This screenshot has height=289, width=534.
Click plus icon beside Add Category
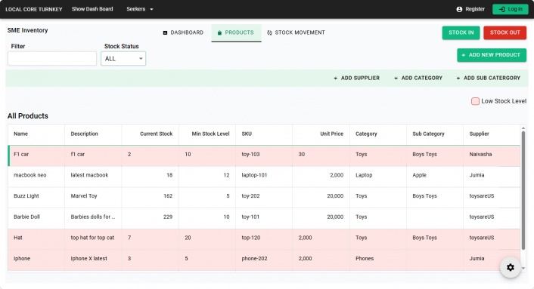(396, 78)
